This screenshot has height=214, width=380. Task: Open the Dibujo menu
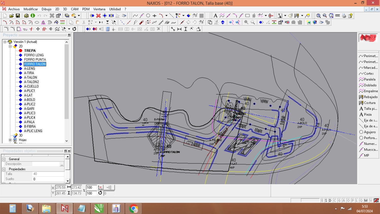pyautogui.click(x=46, y=9)
